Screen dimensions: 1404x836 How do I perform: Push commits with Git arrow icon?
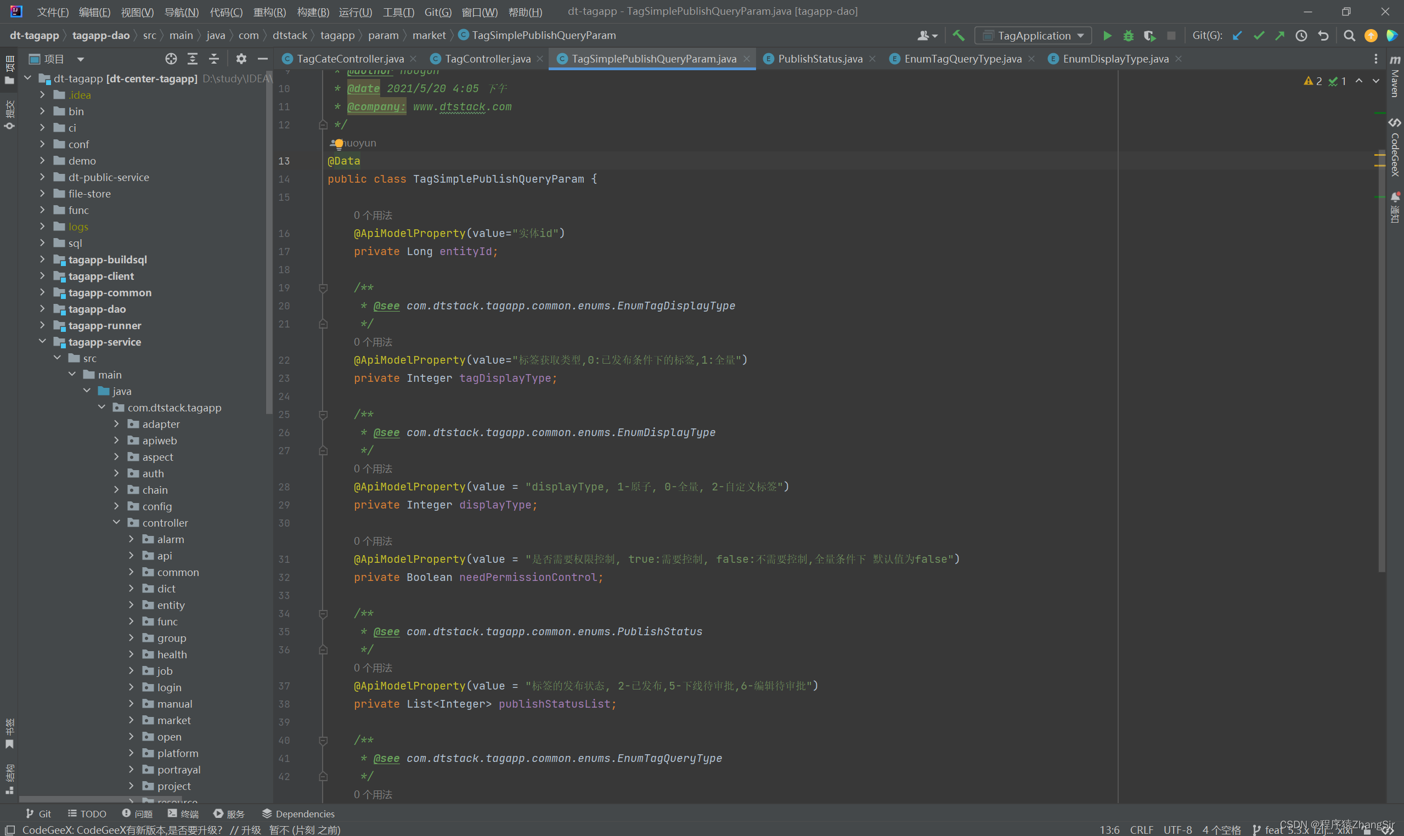(x=1280, y=36)
